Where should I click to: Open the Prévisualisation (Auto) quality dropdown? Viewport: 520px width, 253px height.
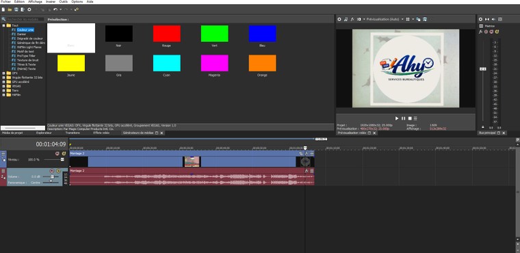tap(385, 19)
